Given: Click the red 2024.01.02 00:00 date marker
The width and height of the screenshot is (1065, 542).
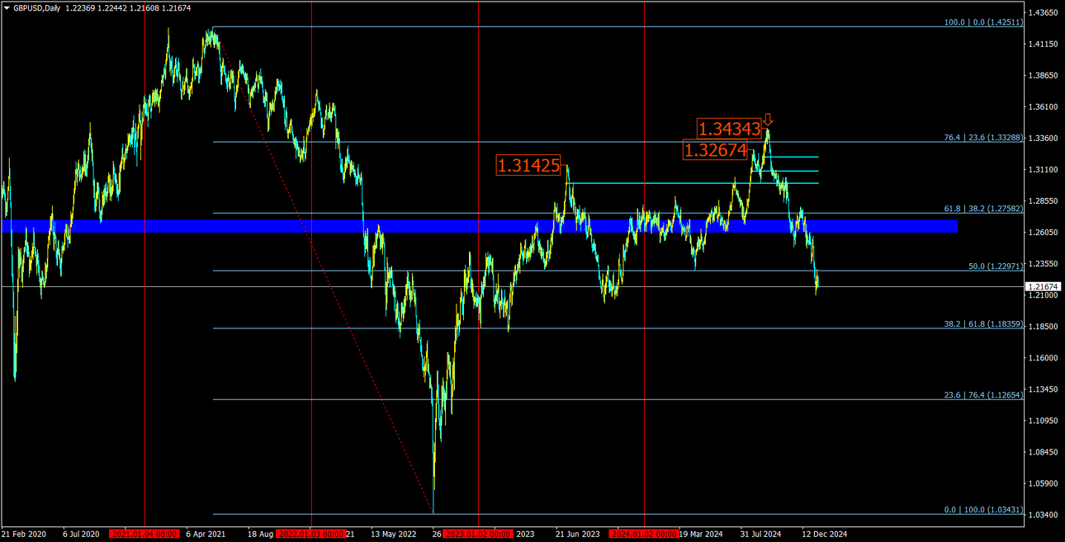Looking at the screenshot, I should (x=644, y=535).
